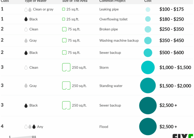Click the 25 sq.ft. area icon for Leaking pipe
194x138 pixels.
(x=64, y=9)
